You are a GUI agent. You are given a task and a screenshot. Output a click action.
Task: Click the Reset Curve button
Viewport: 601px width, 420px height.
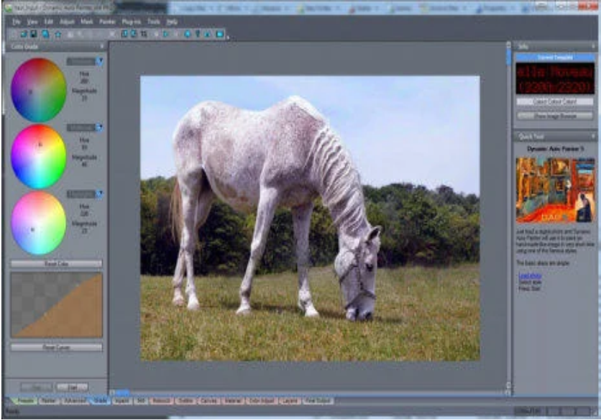(x=56, y=347)
